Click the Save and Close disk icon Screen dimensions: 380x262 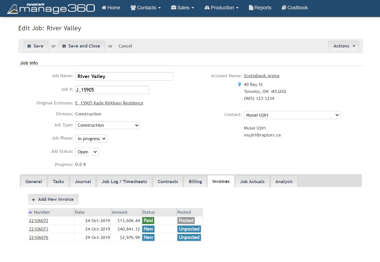coord(64,46)
